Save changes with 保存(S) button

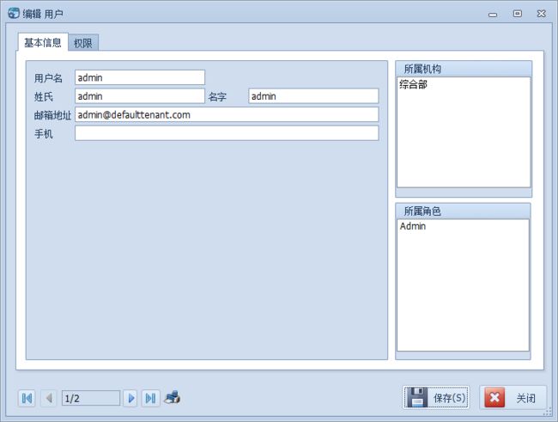436,397
